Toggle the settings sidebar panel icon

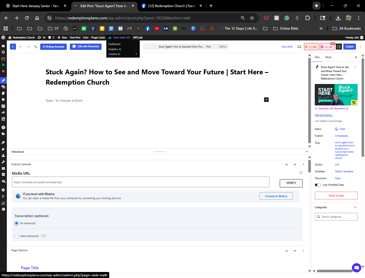click(x=339, y=47)
